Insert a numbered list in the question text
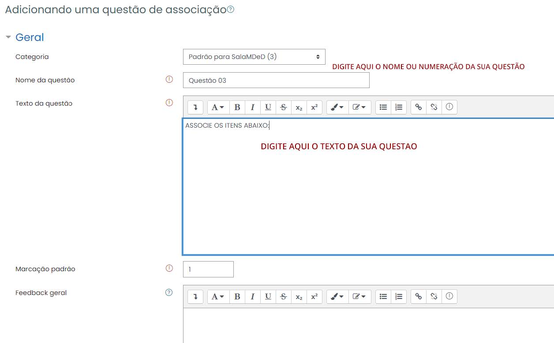The image size is (554, 343). (398, 107)
